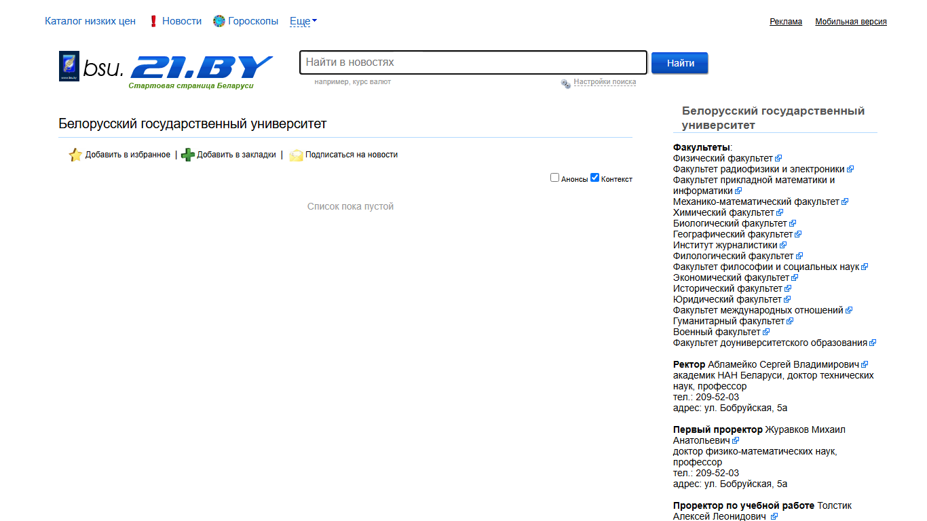Click external icon after Журавков Михаил Анатольевич
Image resolution: width=927 pixels, height=521 pixels.
coord(736,441)
